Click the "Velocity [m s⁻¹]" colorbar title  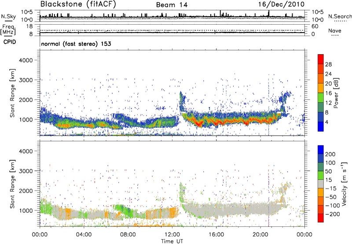[344, 184]
